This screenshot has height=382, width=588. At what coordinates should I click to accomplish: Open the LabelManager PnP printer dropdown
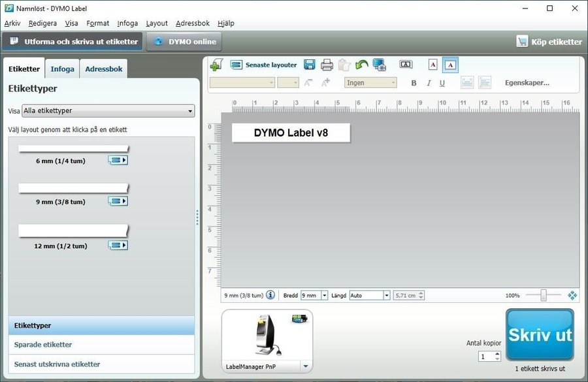306,366
